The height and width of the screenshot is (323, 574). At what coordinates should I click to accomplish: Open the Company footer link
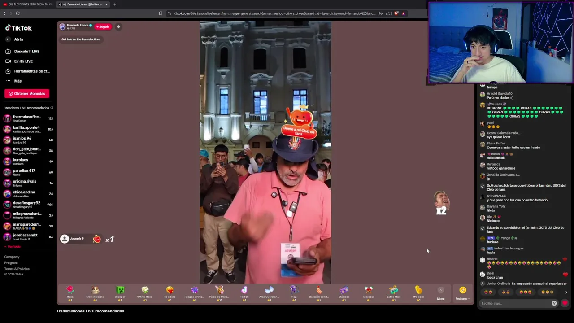[x=12, y=257]
